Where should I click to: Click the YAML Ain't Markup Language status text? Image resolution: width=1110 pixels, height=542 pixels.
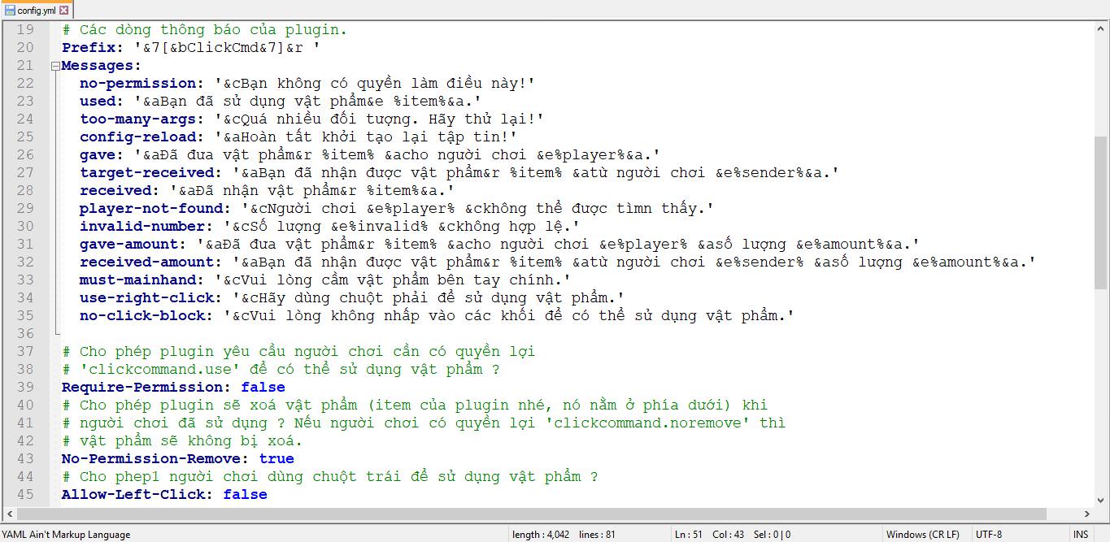[66, 534]
